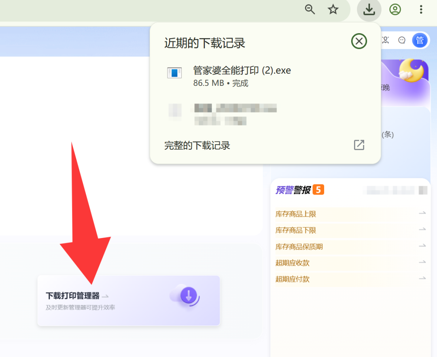
Task: Click 下载打印管理器 card
Action: pos(129,300)
